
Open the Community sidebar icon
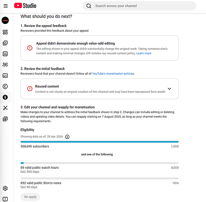tap(5, 65)
